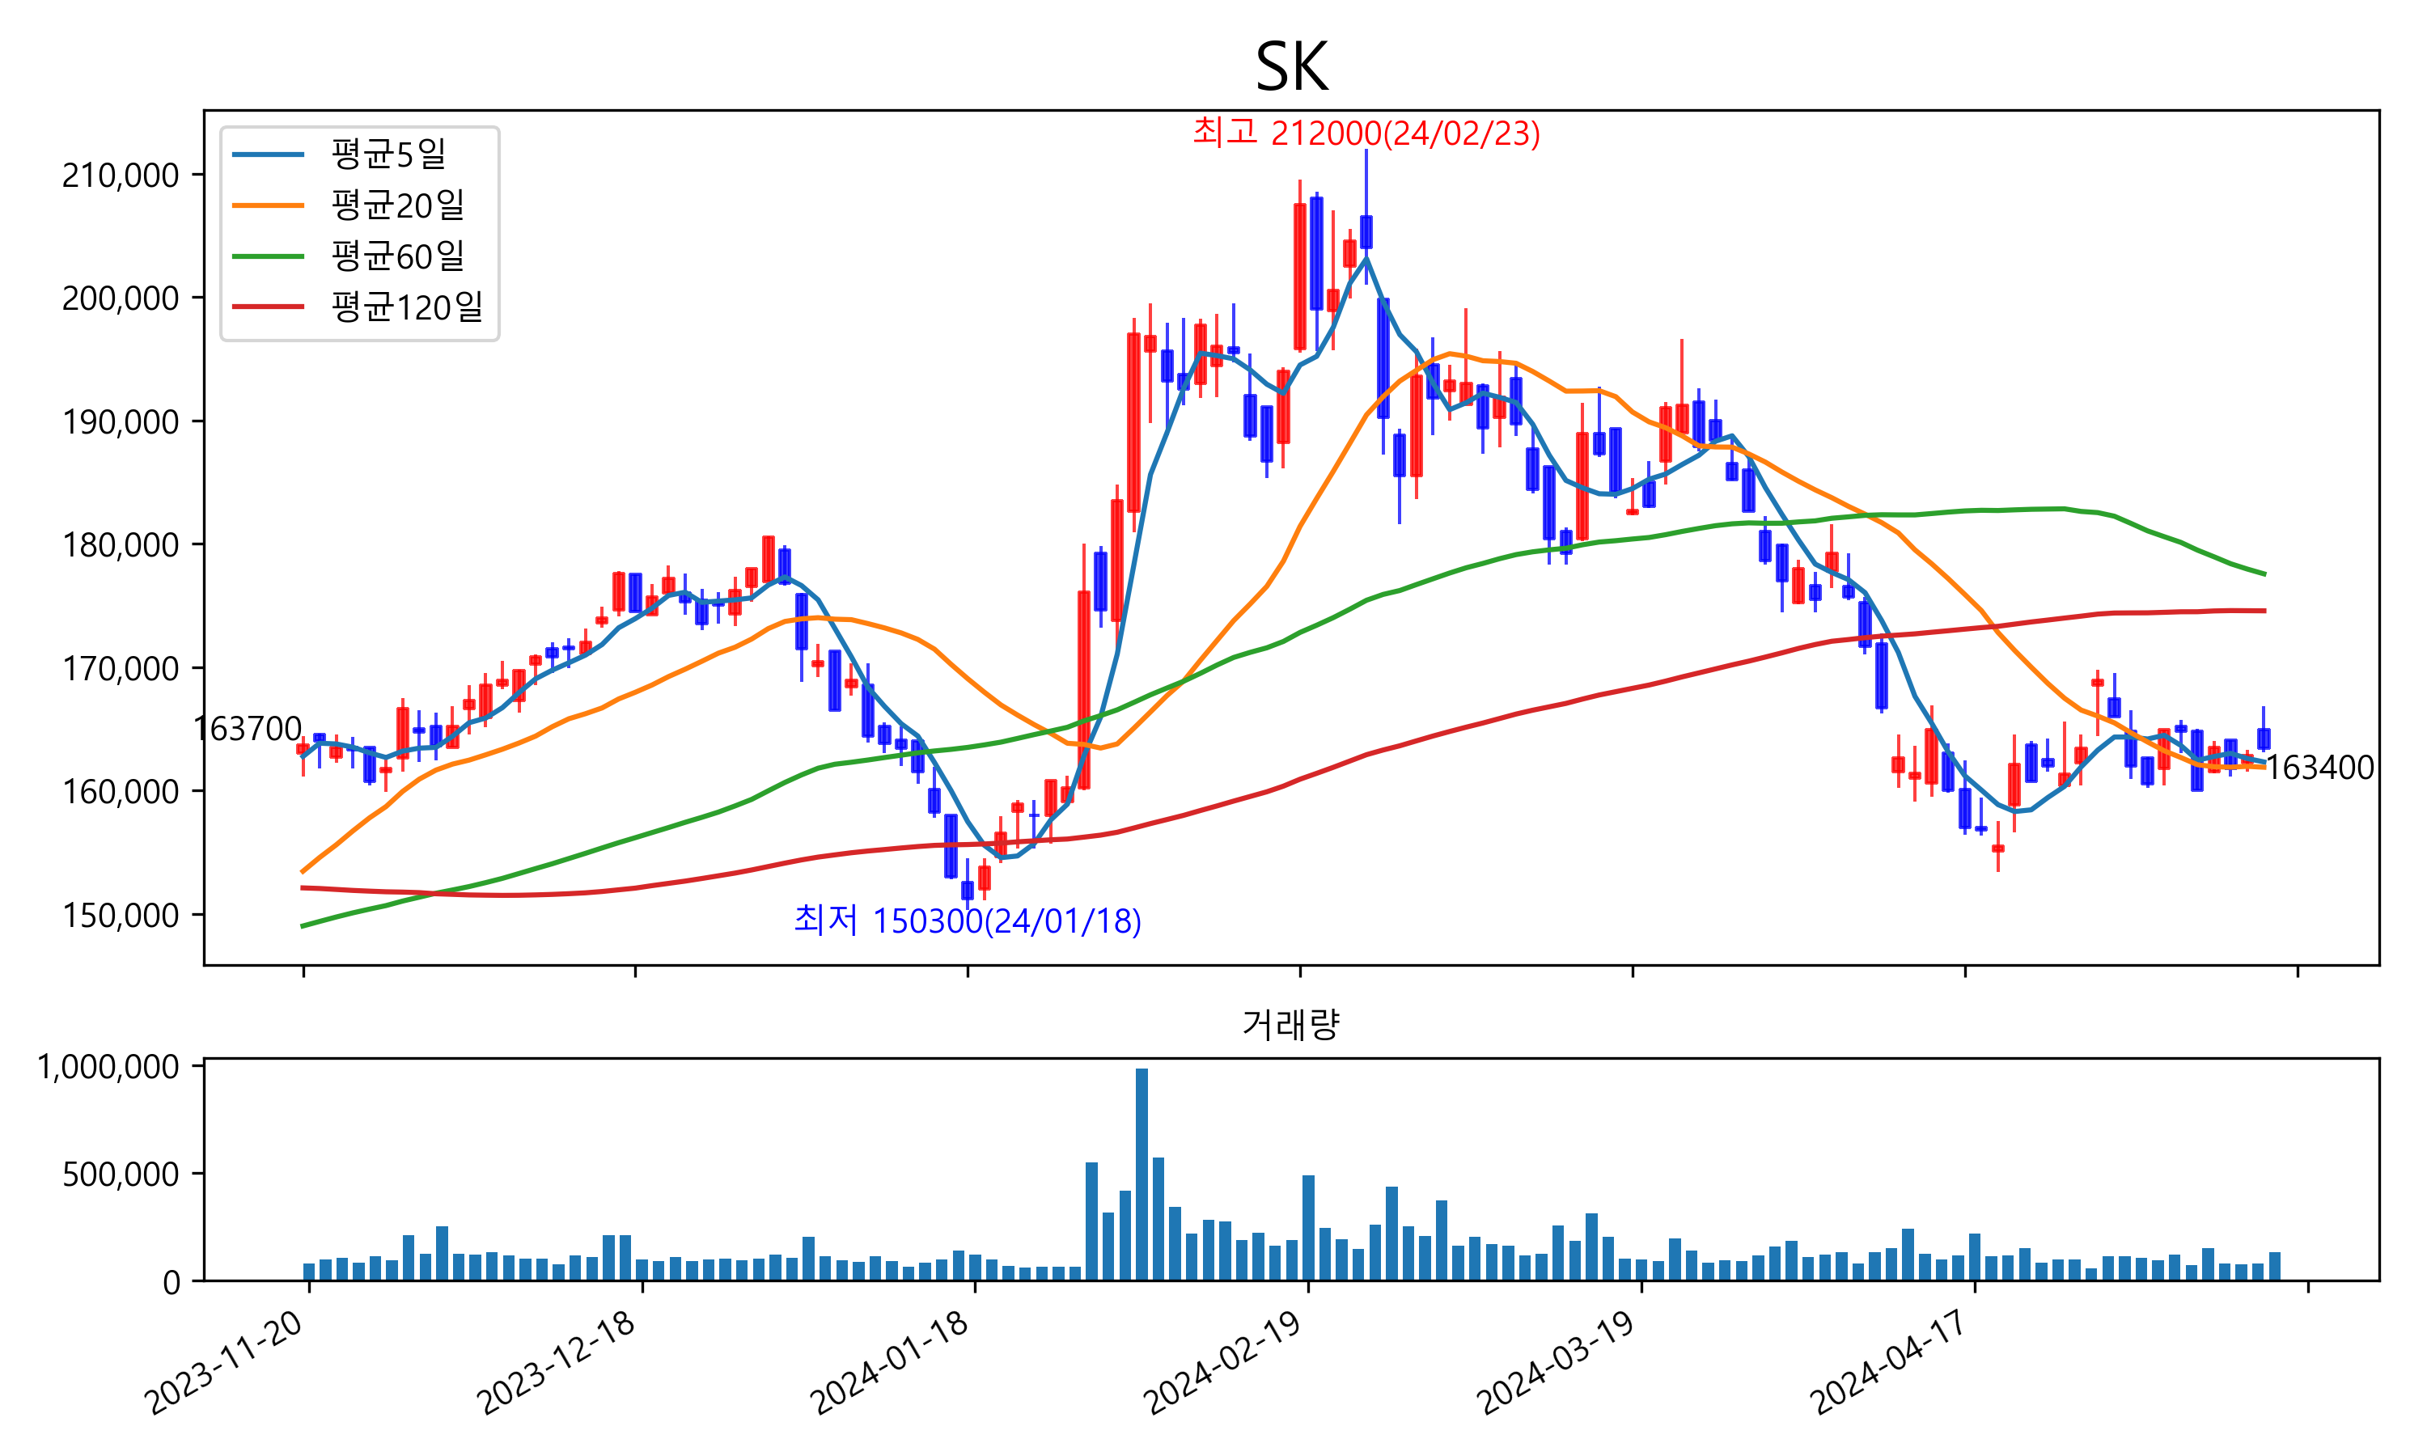Click the 평균5일 legend entry
The image size is (2427, 1456).
(x=388, y=154)
